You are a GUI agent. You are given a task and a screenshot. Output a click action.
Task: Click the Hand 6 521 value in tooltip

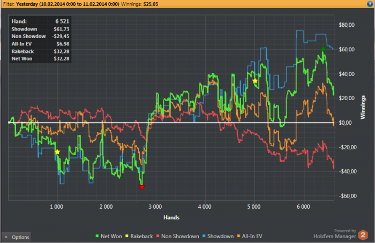pos(62,21)
